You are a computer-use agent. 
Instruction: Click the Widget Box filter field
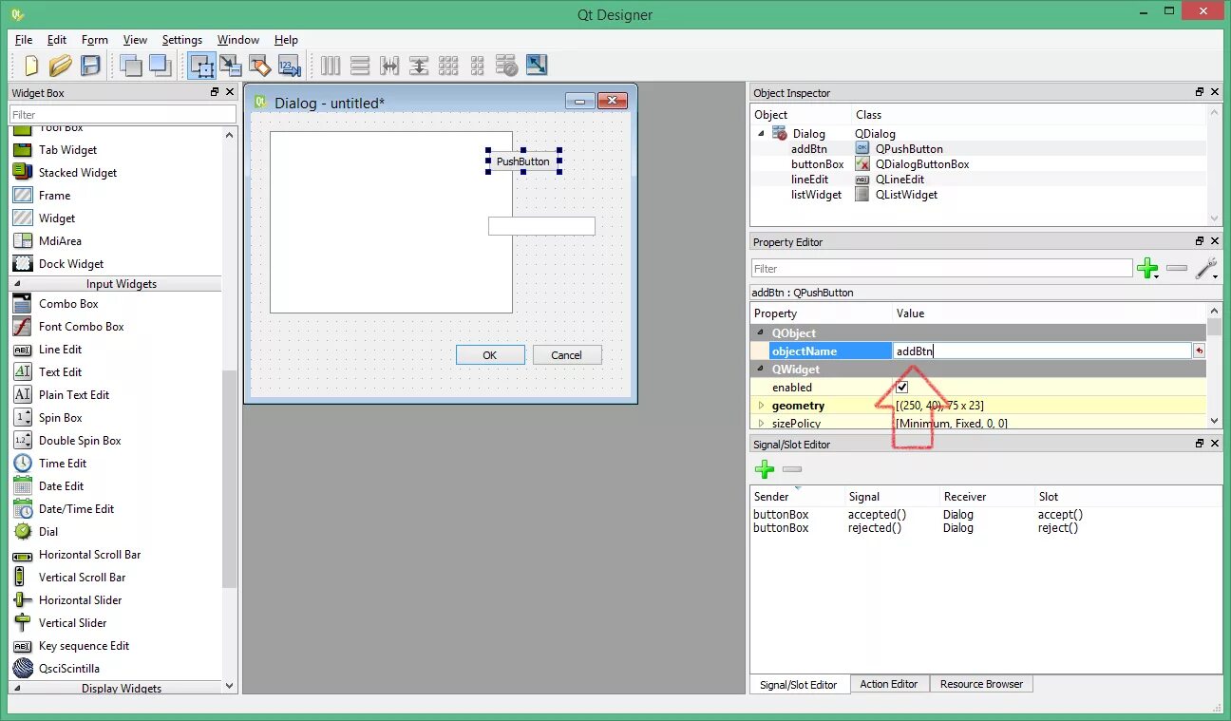tap(123, 115)
